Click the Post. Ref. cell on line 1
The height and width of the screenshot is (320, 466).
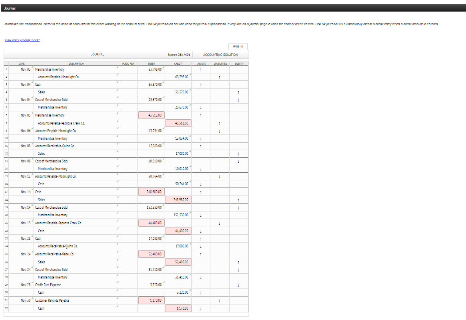(128, 69)
